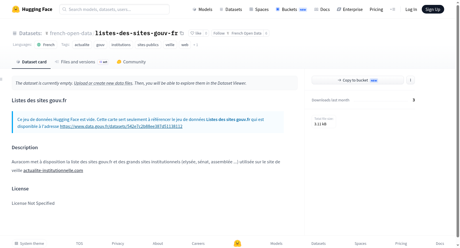
Task: Click the search models input field
Action: (114, 9)
